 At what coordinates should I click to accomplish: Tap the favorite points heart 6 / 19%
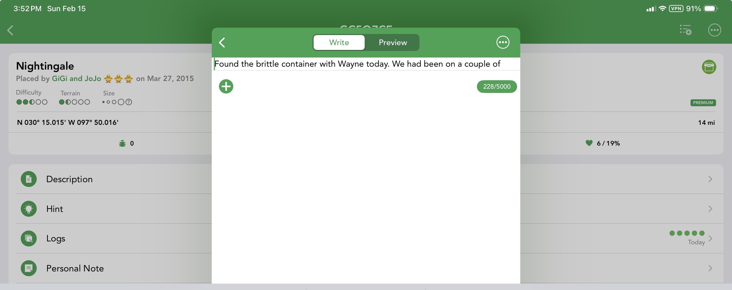603,143
